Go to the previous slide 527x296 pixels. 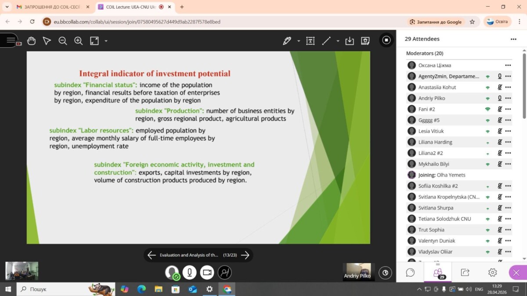click(x=152, y=255)
